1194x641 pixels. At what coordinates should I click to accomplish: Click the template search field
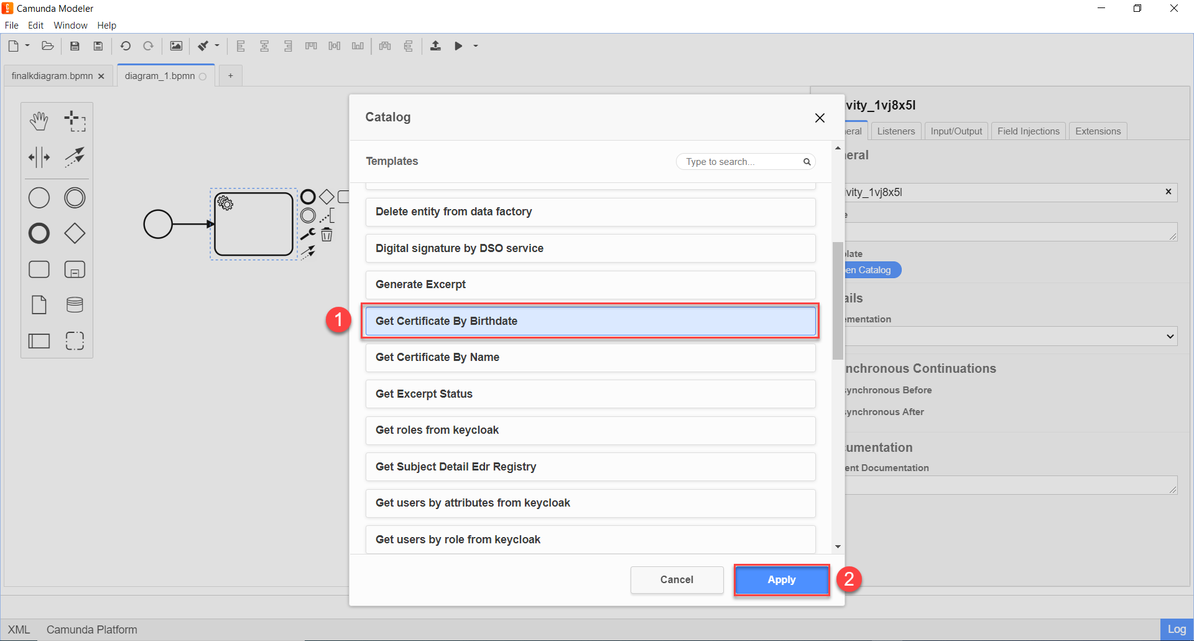[741, 162]
